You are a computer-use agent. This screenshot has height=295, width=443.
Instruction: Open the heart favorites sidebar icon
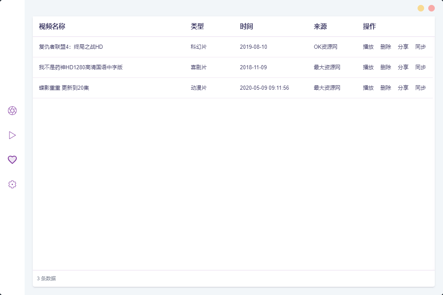tap(12, 160)
